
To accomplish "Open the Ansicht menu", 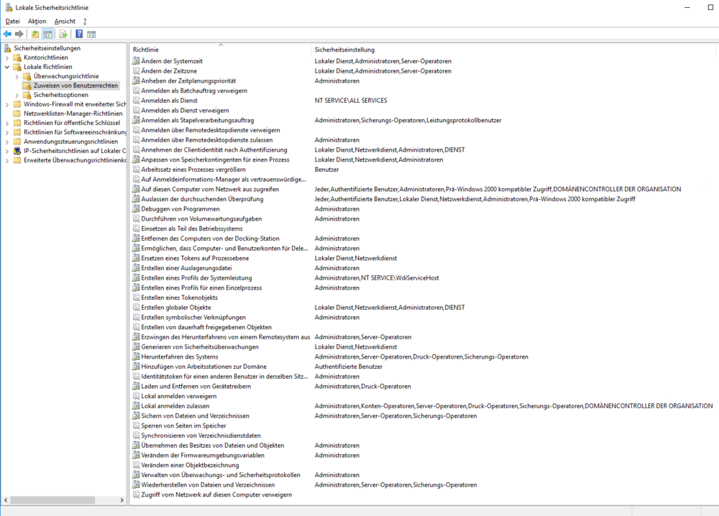I will (65, 22).
